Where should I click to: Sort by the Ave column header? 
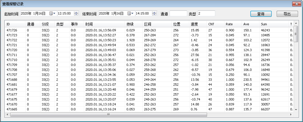251,24
